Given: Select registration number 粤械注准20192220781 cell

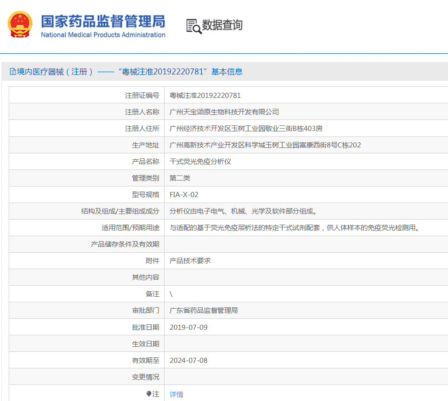Looking at the screenshot, I should click(x=205, y=96).
